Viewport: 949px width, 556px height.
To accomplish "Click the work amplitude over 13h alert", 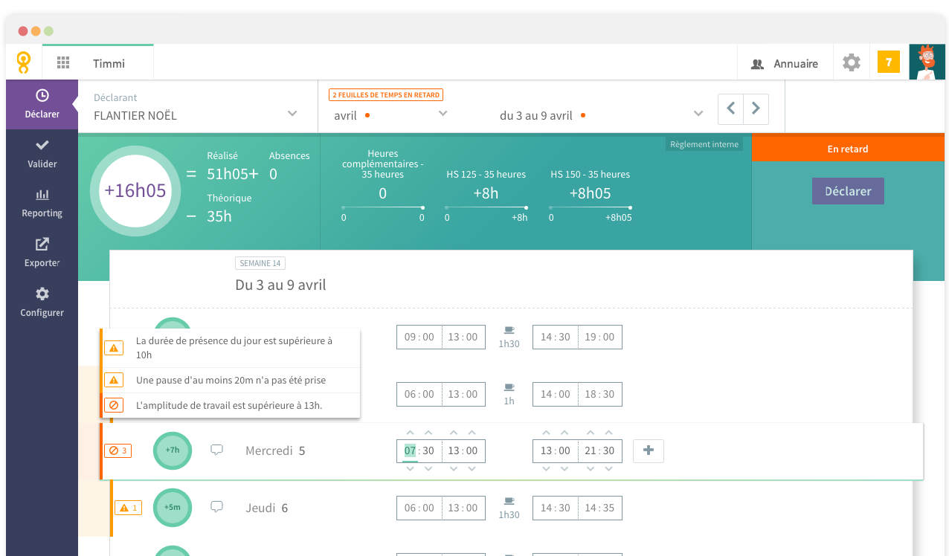I will [231, 405].
